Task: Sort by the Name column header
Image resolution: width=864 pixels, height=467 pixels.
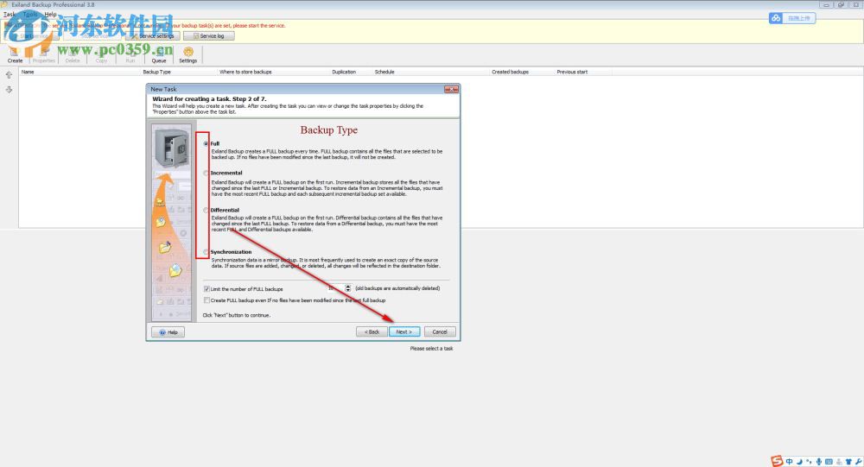Action: [28, 72]
